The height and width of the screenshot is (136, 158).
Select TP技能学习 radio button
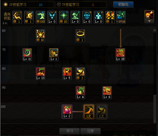click(x=59, y=5)
